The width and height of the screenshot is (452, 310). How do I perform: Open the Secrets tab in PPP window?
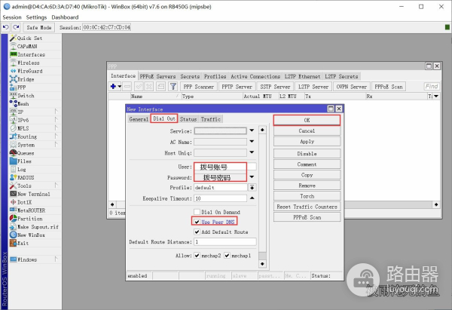[x=190, y=76]
